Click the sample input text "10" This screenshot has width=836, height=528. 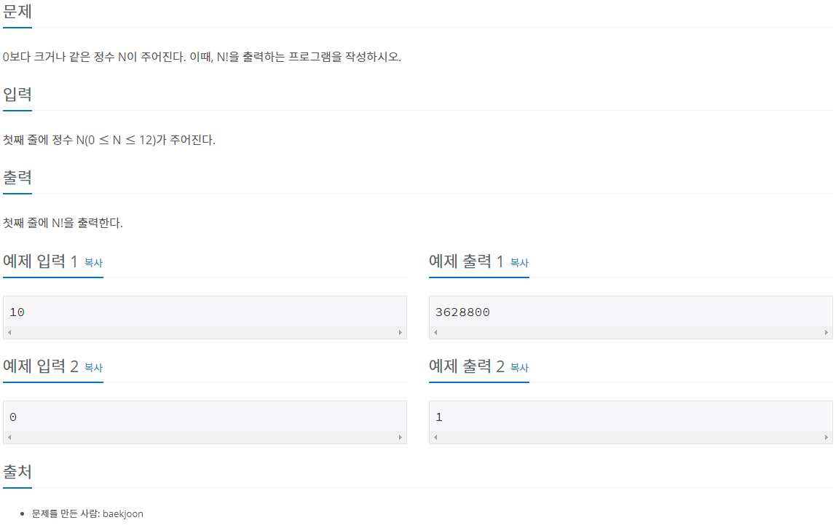(x=17, y=312)
